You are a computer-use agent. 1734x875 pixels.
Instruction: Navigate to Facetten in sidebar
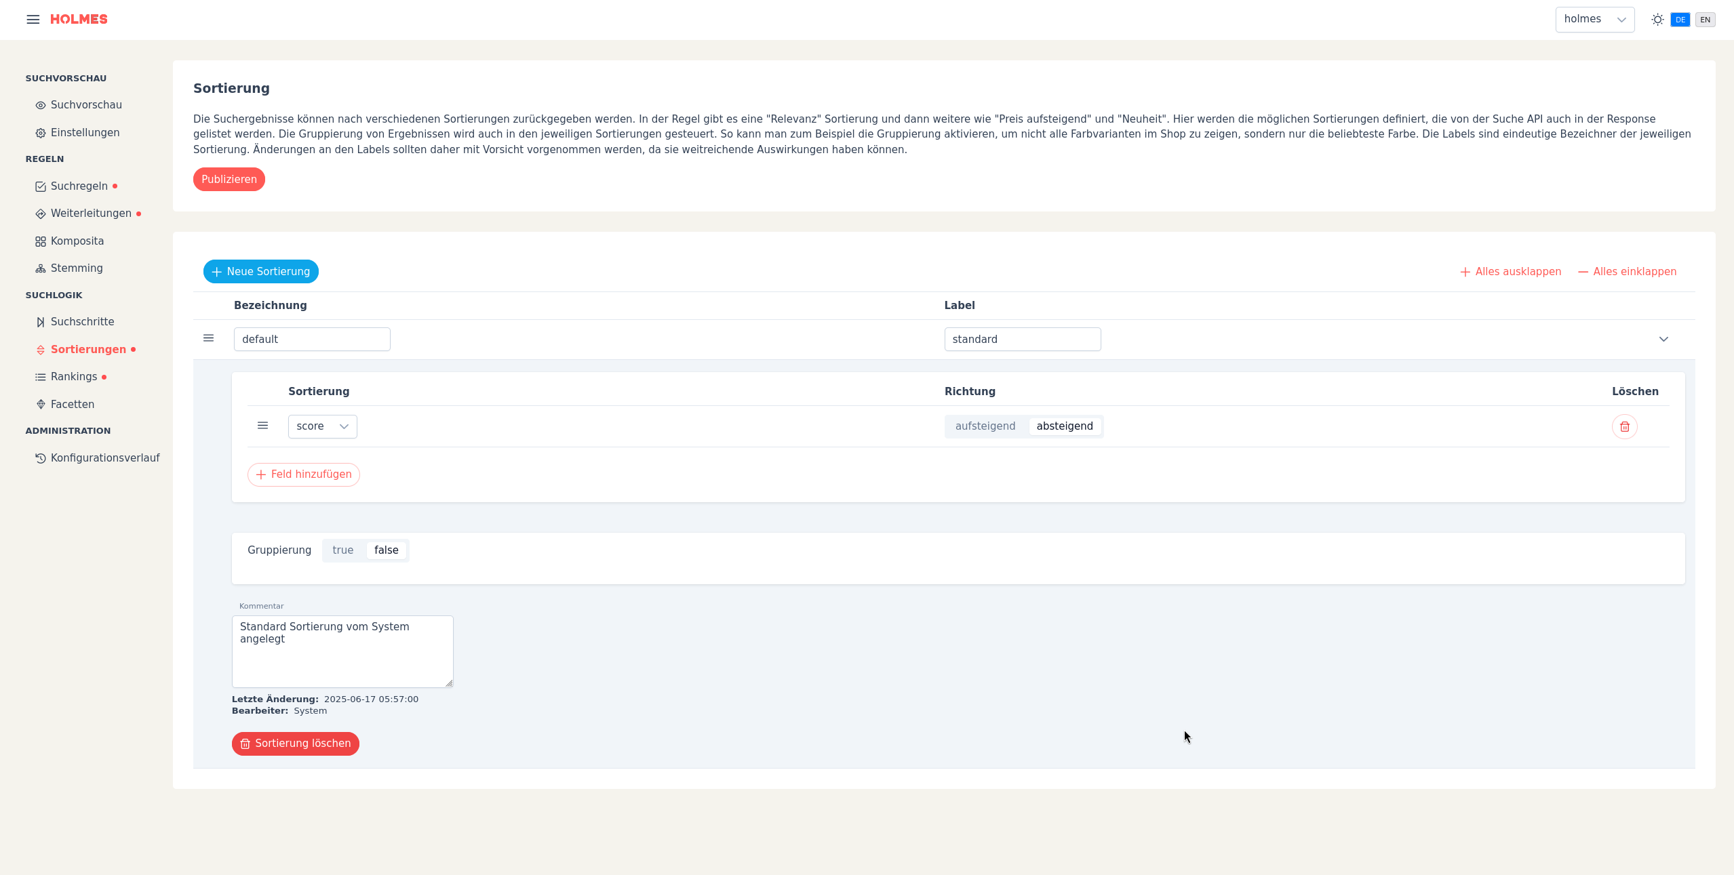point(72,405)
